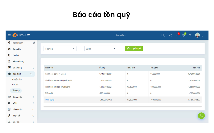Click Tài khoản VCB Hoàng Đức Linh row
This screenshot has height=133, width=214.
tap(123, 80)
